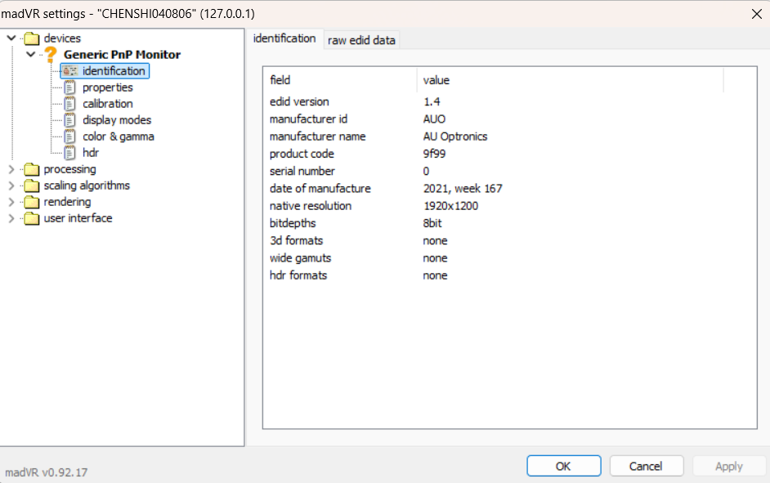The height and width of the screenshot is (483, 770).
Task: Collapse the devices tree node
Action: pyautogui.click(x=11, y=38)
